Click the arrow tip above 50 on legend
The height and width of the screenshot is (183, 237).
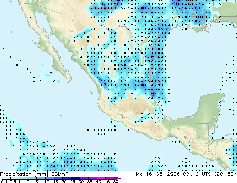(x=118, y=178)
